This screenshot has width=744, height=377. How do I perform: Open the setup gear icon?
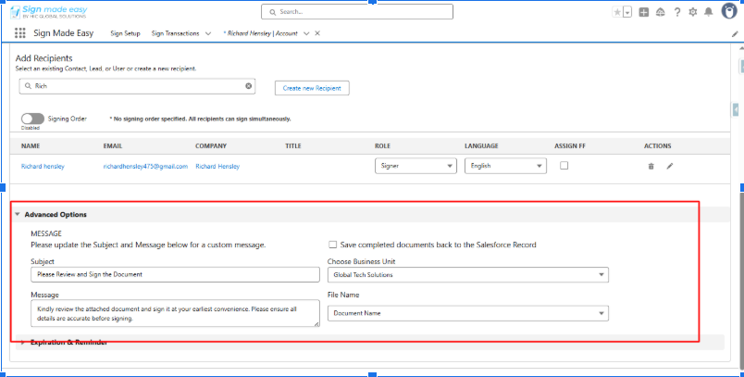693,12
